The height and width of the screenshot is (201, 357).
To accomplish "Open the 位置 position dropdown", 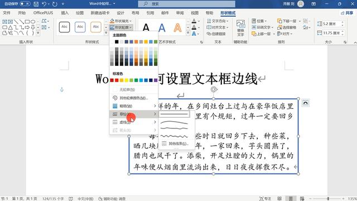I will click(x=259, y=21).
